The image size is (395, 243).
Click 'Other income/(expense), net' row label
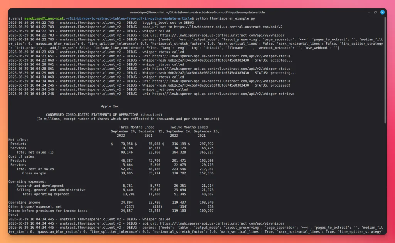[x=35, y=207]
